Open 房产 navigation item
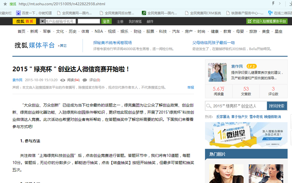 point(189,31)
